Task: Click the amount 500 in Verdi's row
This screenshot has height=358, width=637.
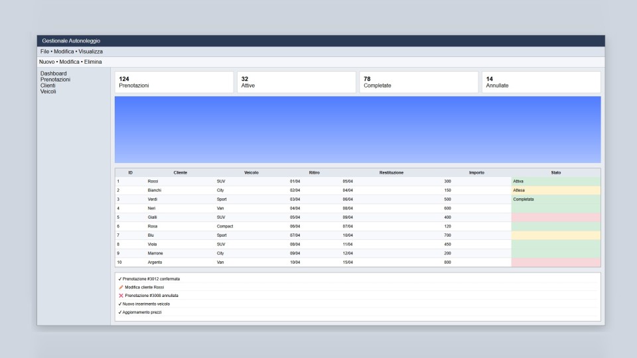Action: click(x=447, y=200)
